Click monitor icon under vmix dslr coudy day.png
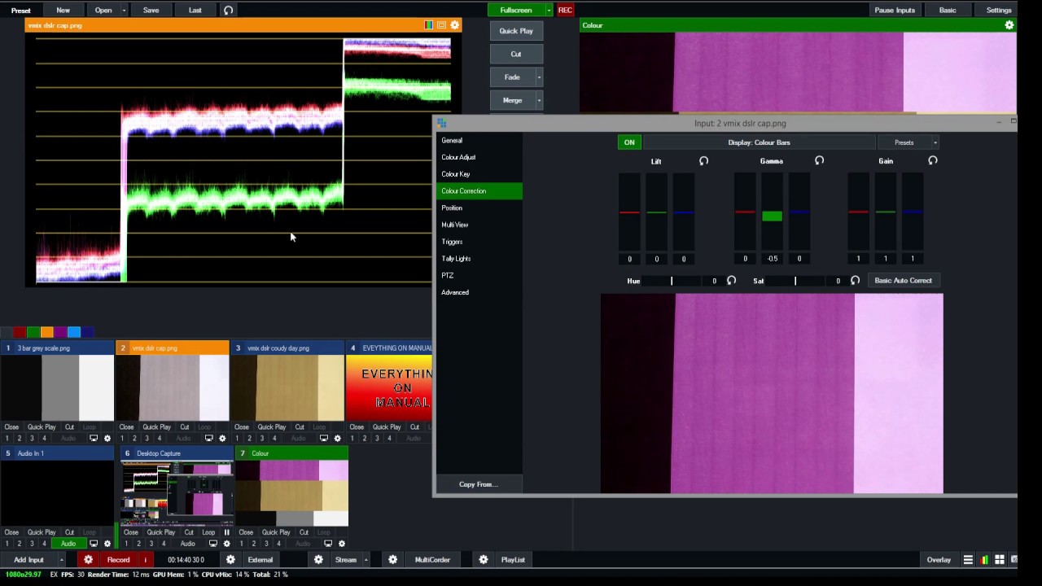The height and width of the screenshot is (586, 1042). tap(324, 439)
